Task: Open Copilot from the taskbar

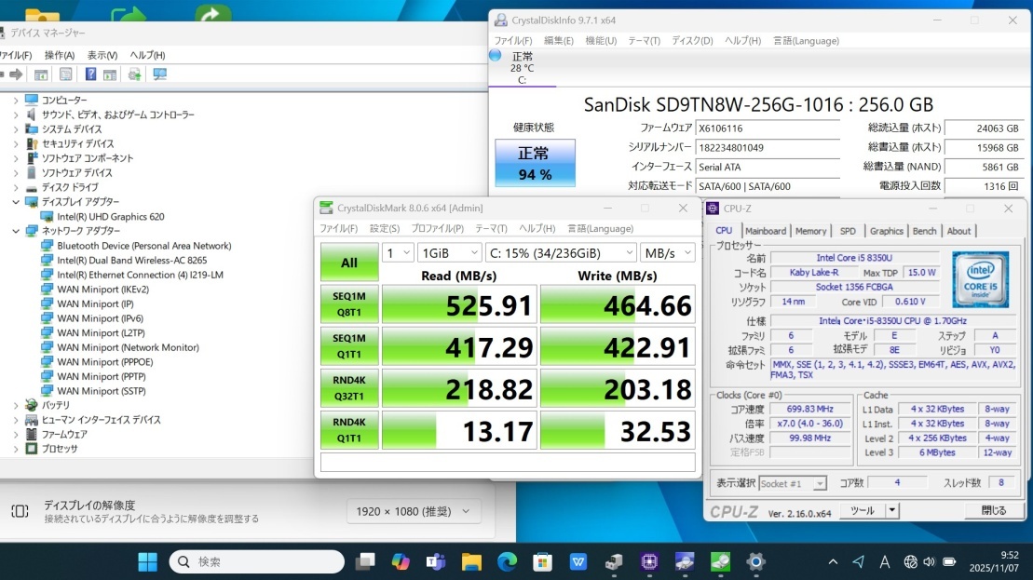Action: click(x=401, y=561)
